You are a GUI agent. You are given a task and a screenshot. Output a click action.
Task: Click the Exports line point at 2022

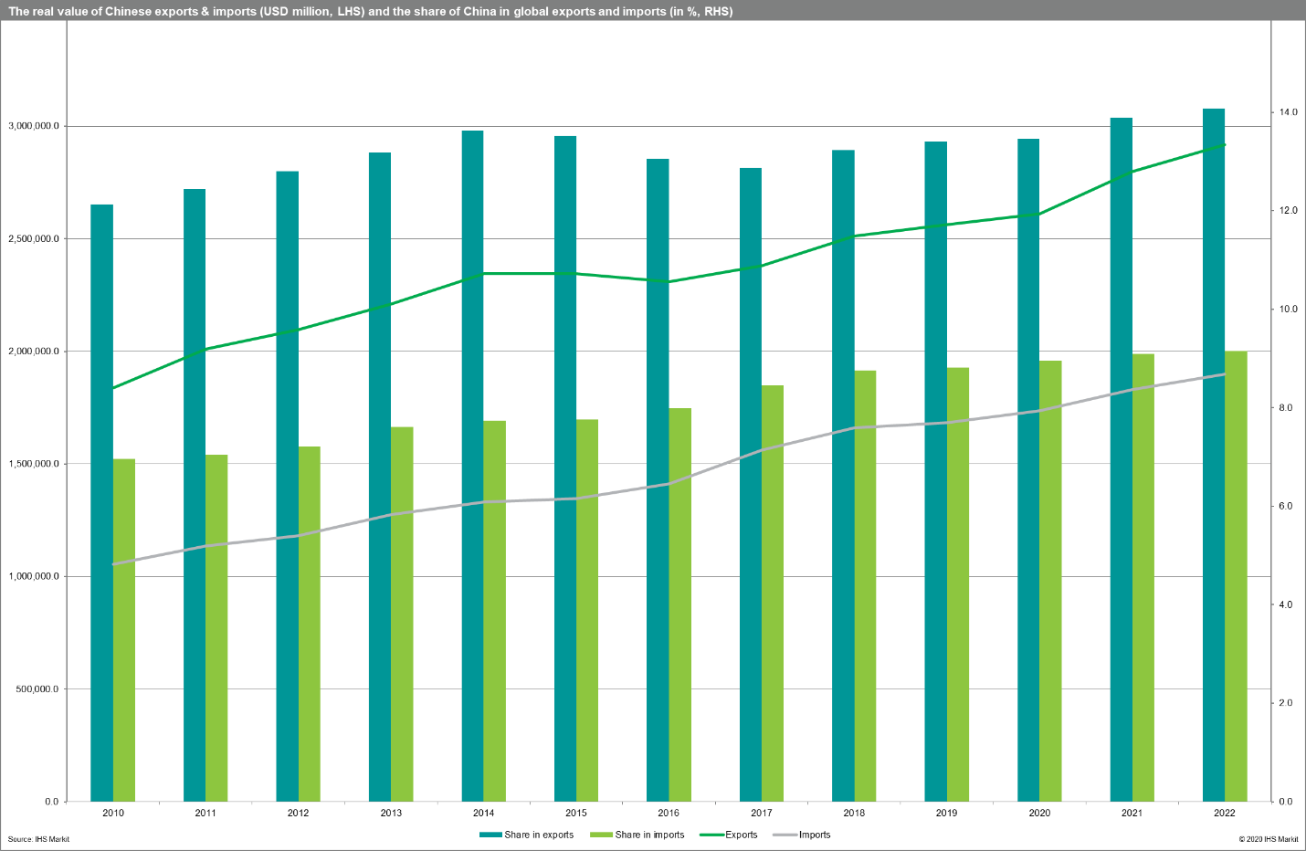point(1224,144)
